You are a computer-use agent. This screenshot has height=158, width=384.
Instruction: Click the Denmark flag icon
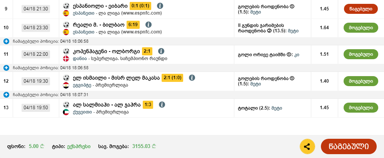tap(66, 59)
